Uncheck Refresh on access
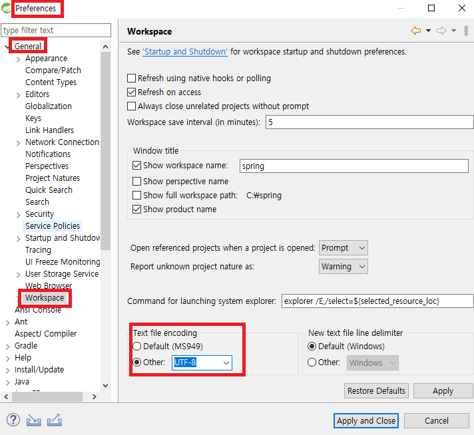Viewport: 474px width, 435px height. [132, 92]
